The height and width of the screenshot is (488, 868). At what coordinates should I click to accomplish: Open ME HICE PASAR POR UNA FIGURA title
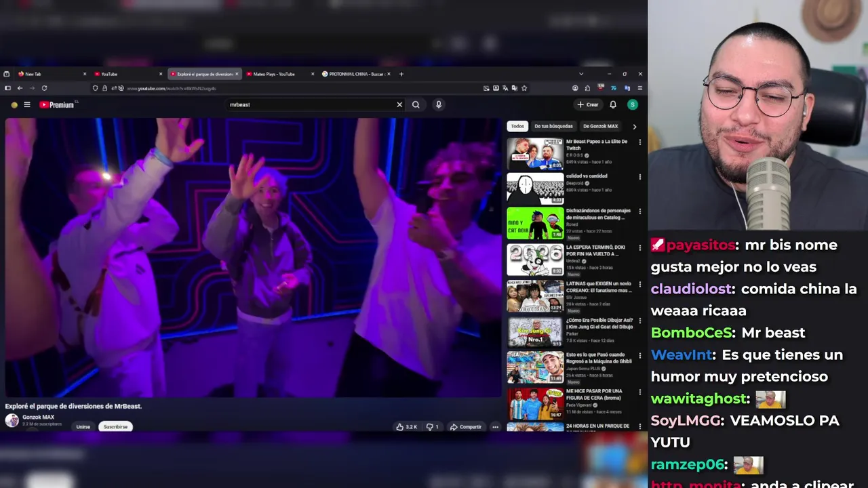[594, 394]
